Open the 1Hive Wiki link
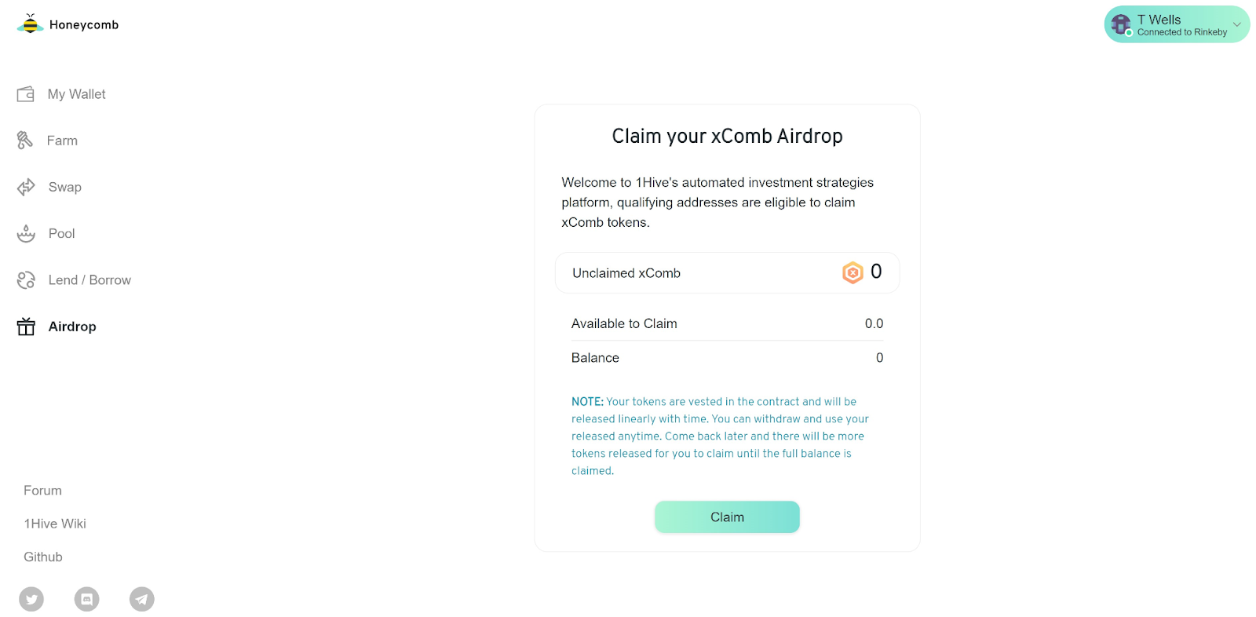This screenshot has width=1256, height=617. [x=55, y=524]
